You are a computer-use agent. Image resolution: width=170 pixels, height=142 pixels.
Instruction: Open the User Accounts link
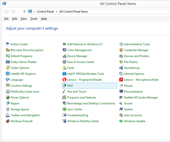tap(133, 115)
